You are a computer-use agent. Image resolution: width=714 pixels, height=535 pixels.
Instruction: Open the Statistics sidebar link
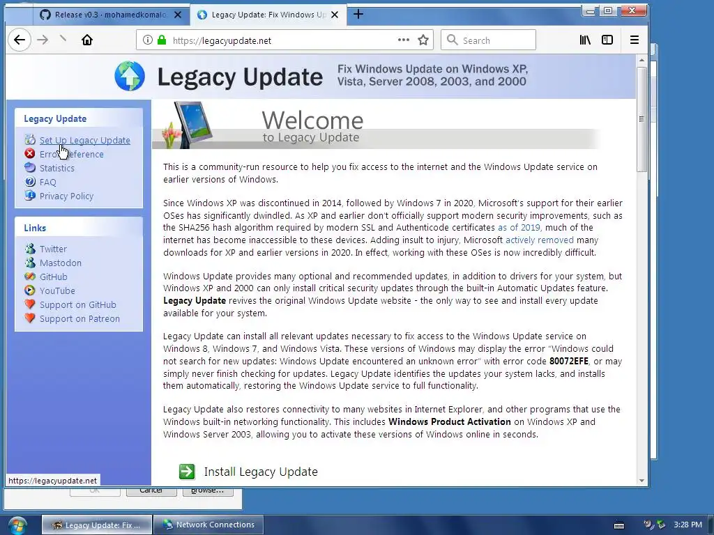point(57,169)
